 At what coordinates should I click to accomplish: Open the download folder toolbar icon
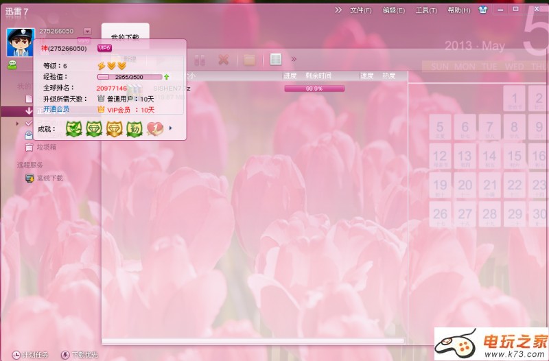click(x=249, y=60)
